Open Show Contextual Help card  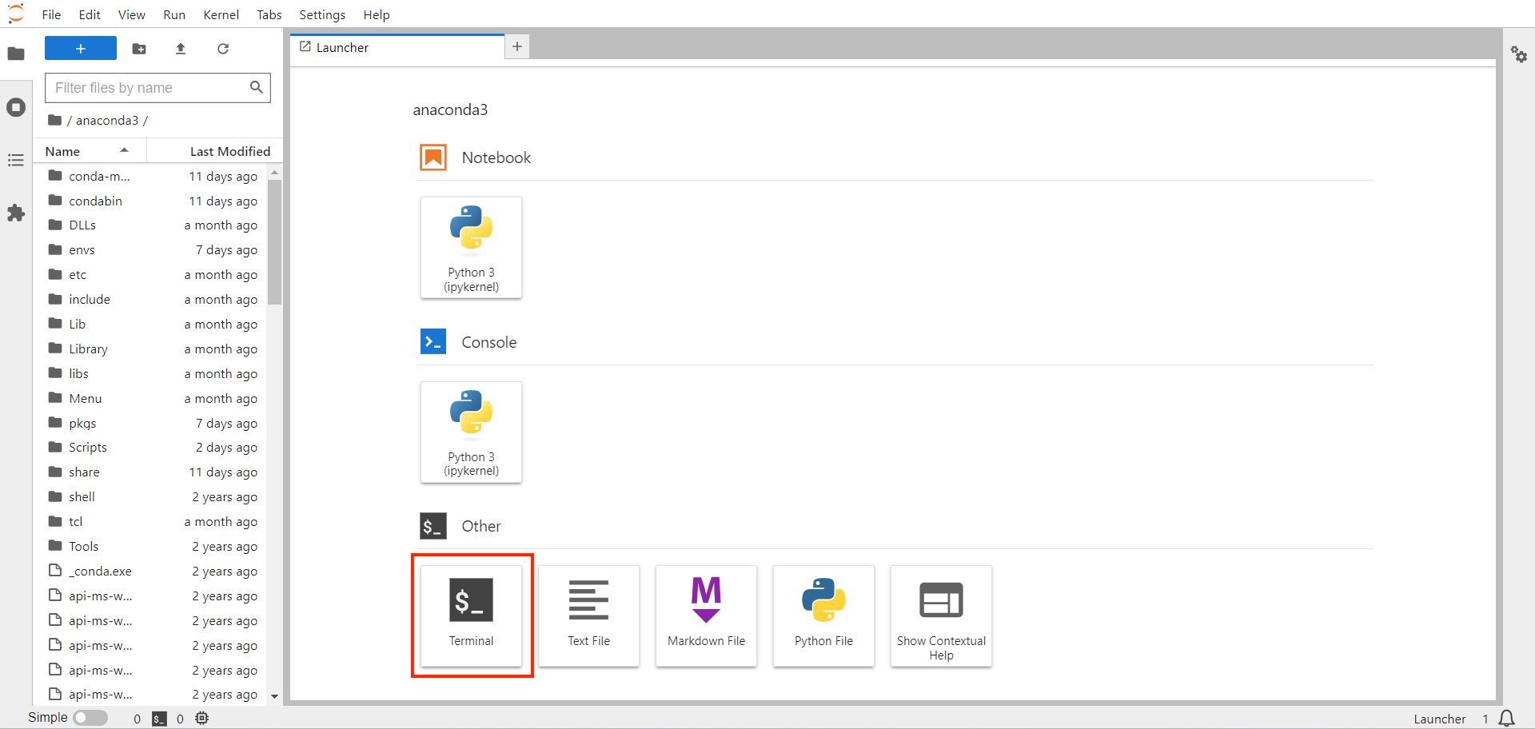(941, 615)
